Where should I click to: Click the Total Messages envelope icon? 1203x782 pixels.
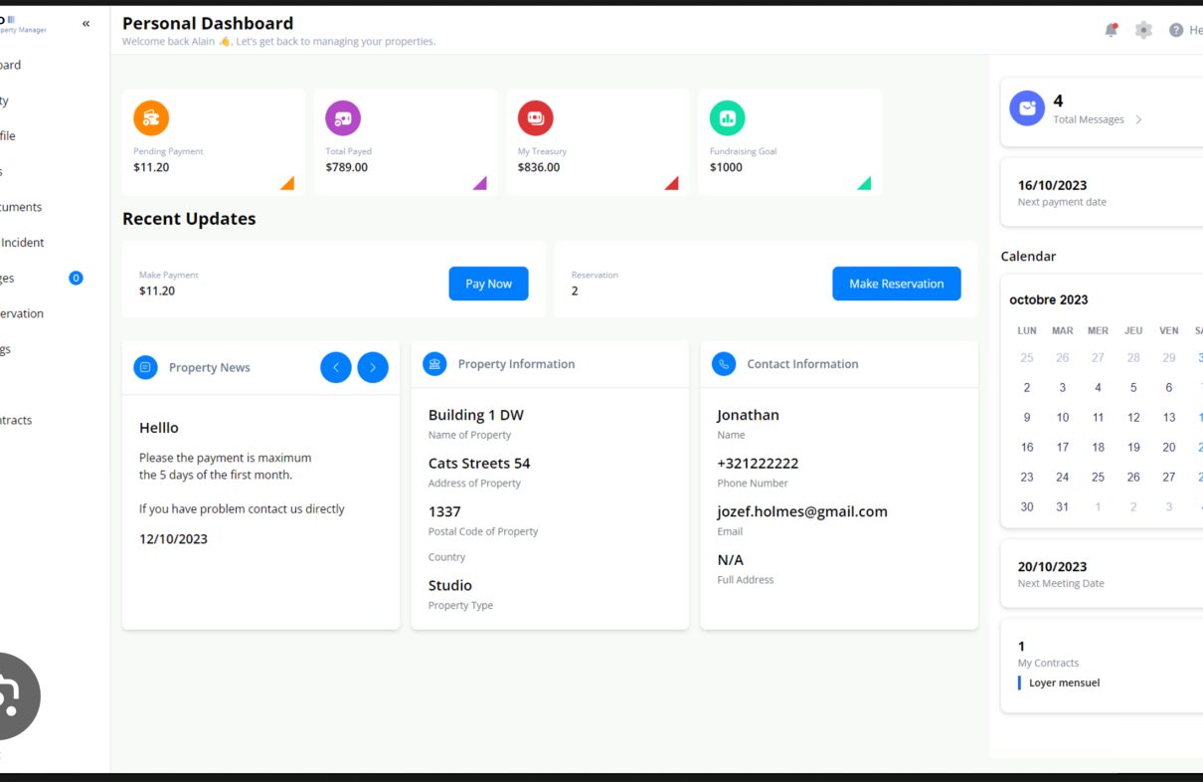1027,108
